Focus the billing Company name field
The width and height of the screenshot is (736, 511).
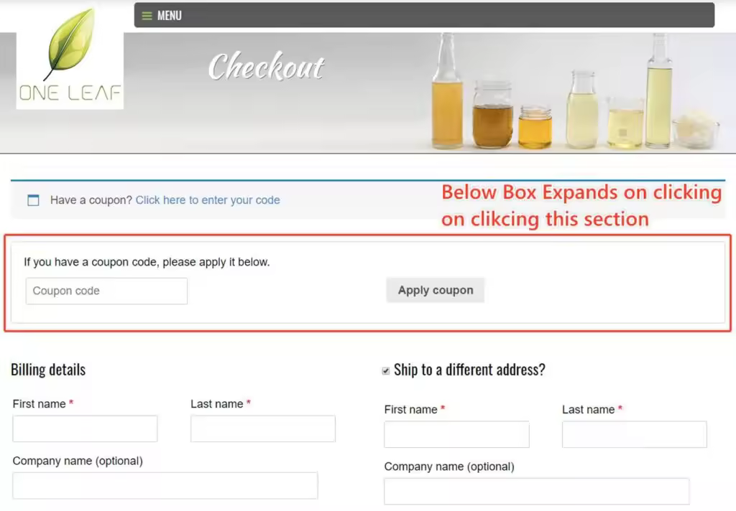click(165, 486)
